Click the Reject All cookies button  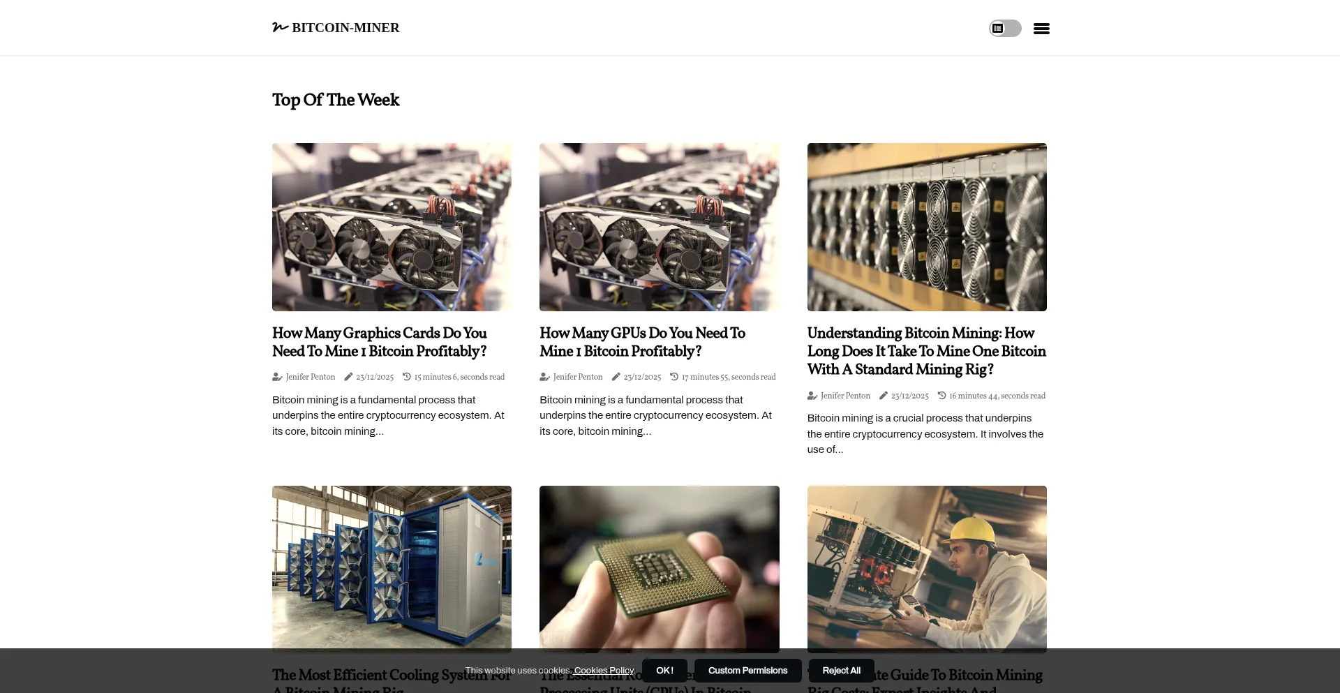coord(841,671)
